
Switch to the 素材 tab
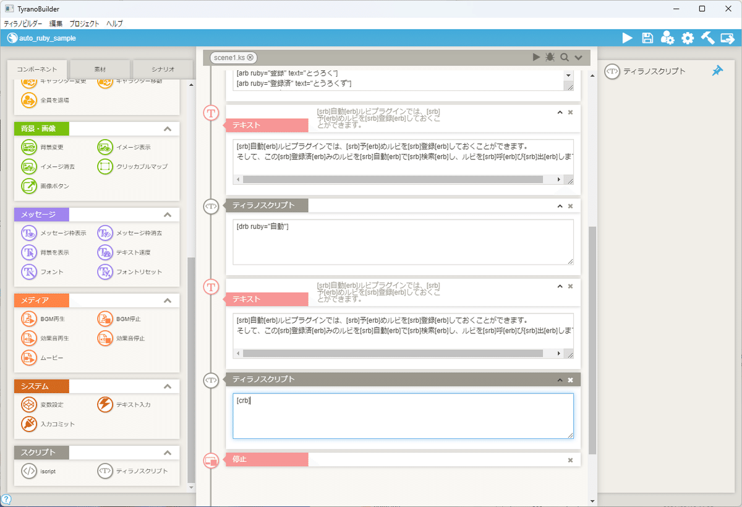tap(100, 69)
